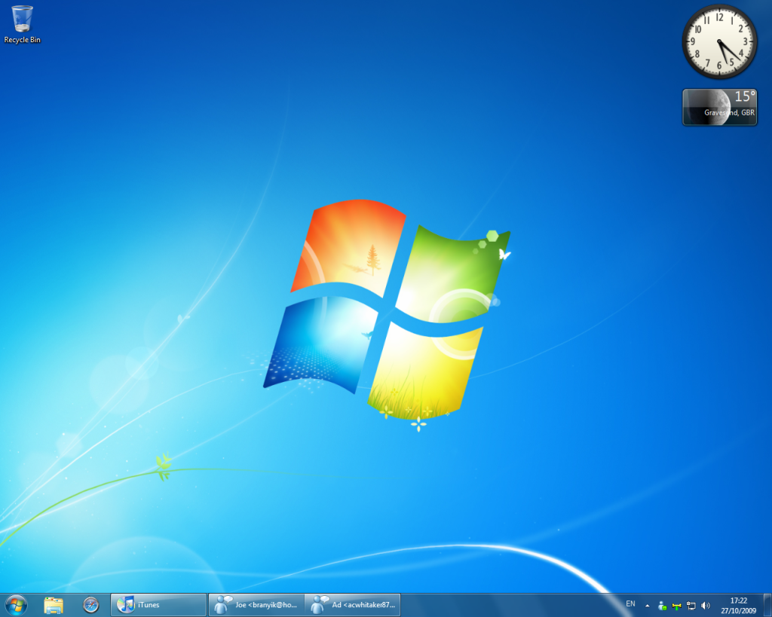Screen dimensions: 772x617
Task: Select the Recycle Bin desktop icon
Action: [x=22, y=25]
